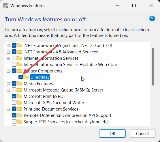Click the Cancel button
The height and width of the screenshot is (142, 160).
(142, 134)
